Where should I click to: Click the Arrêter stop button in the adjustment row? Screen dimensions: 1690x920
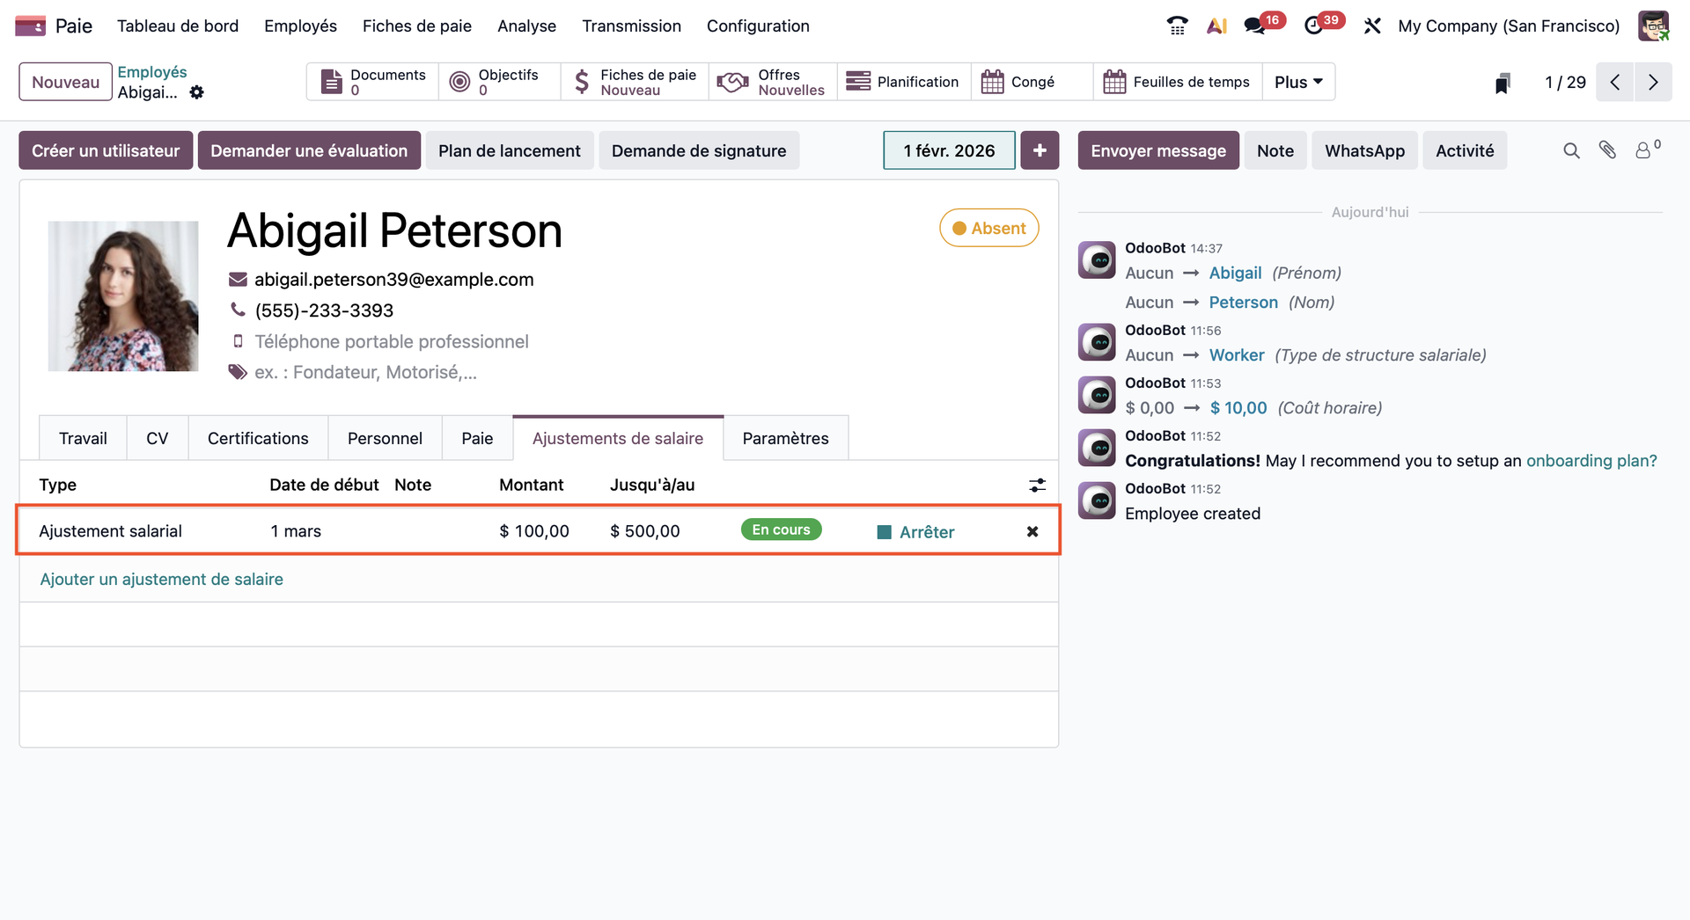pos(916,532)
